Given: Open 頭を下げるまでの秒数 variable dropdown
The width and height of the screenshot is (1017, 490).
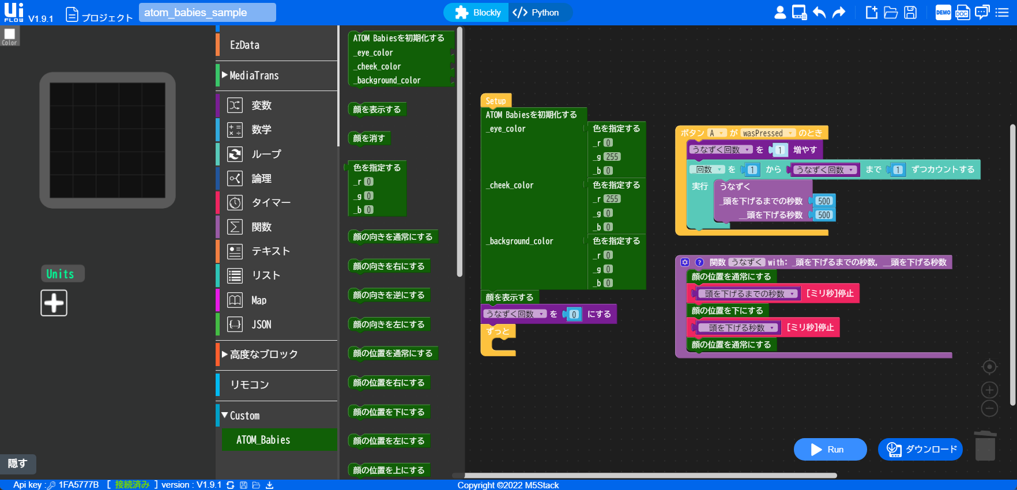Looking at the screenshot, I should click(x=749, y=294).
